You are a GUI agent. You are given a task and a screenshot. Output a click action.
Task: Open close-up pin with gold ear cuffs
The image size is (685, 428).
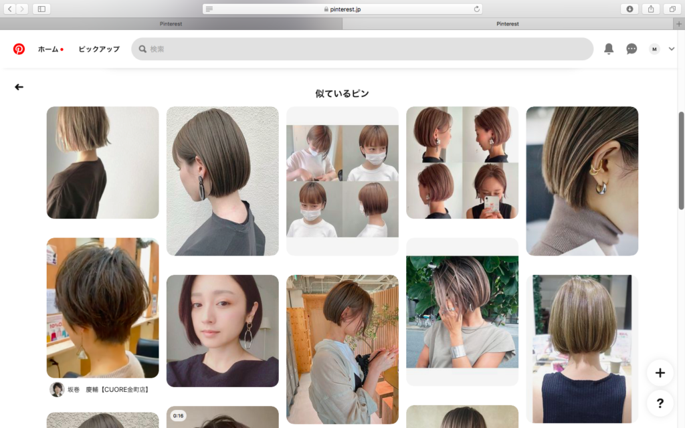tap(582, 181)
